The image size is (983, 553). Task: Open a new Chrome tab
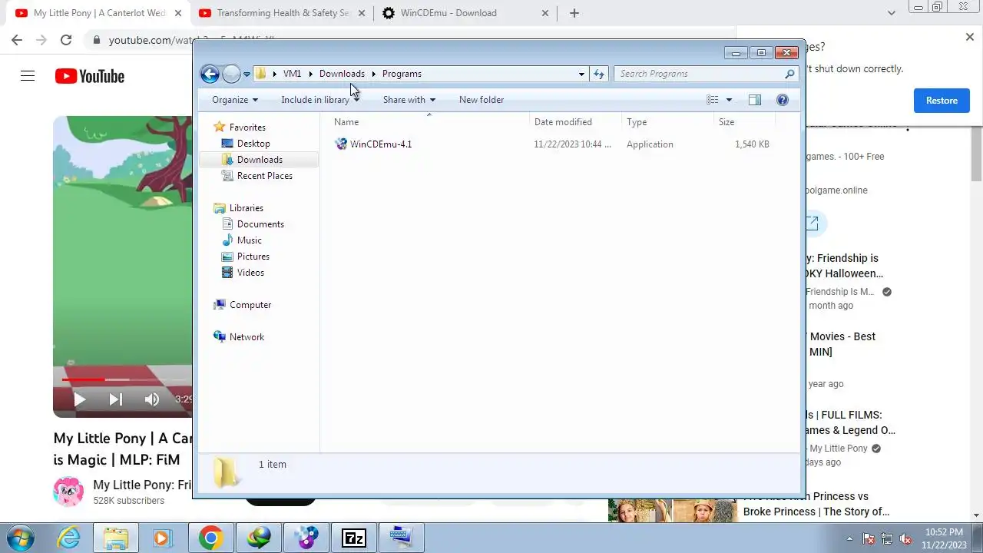point(574,13)
